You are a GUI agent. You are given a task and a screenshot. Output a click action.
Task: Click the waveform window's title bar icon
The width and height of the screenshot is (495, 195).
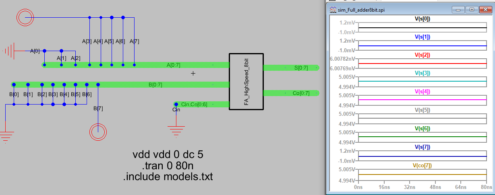click(x=333, y=9)
